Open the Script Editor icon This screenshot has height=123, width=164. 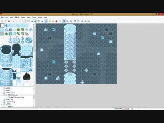82,21
